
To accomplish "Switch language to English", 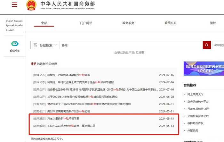I will coord(9,21).
